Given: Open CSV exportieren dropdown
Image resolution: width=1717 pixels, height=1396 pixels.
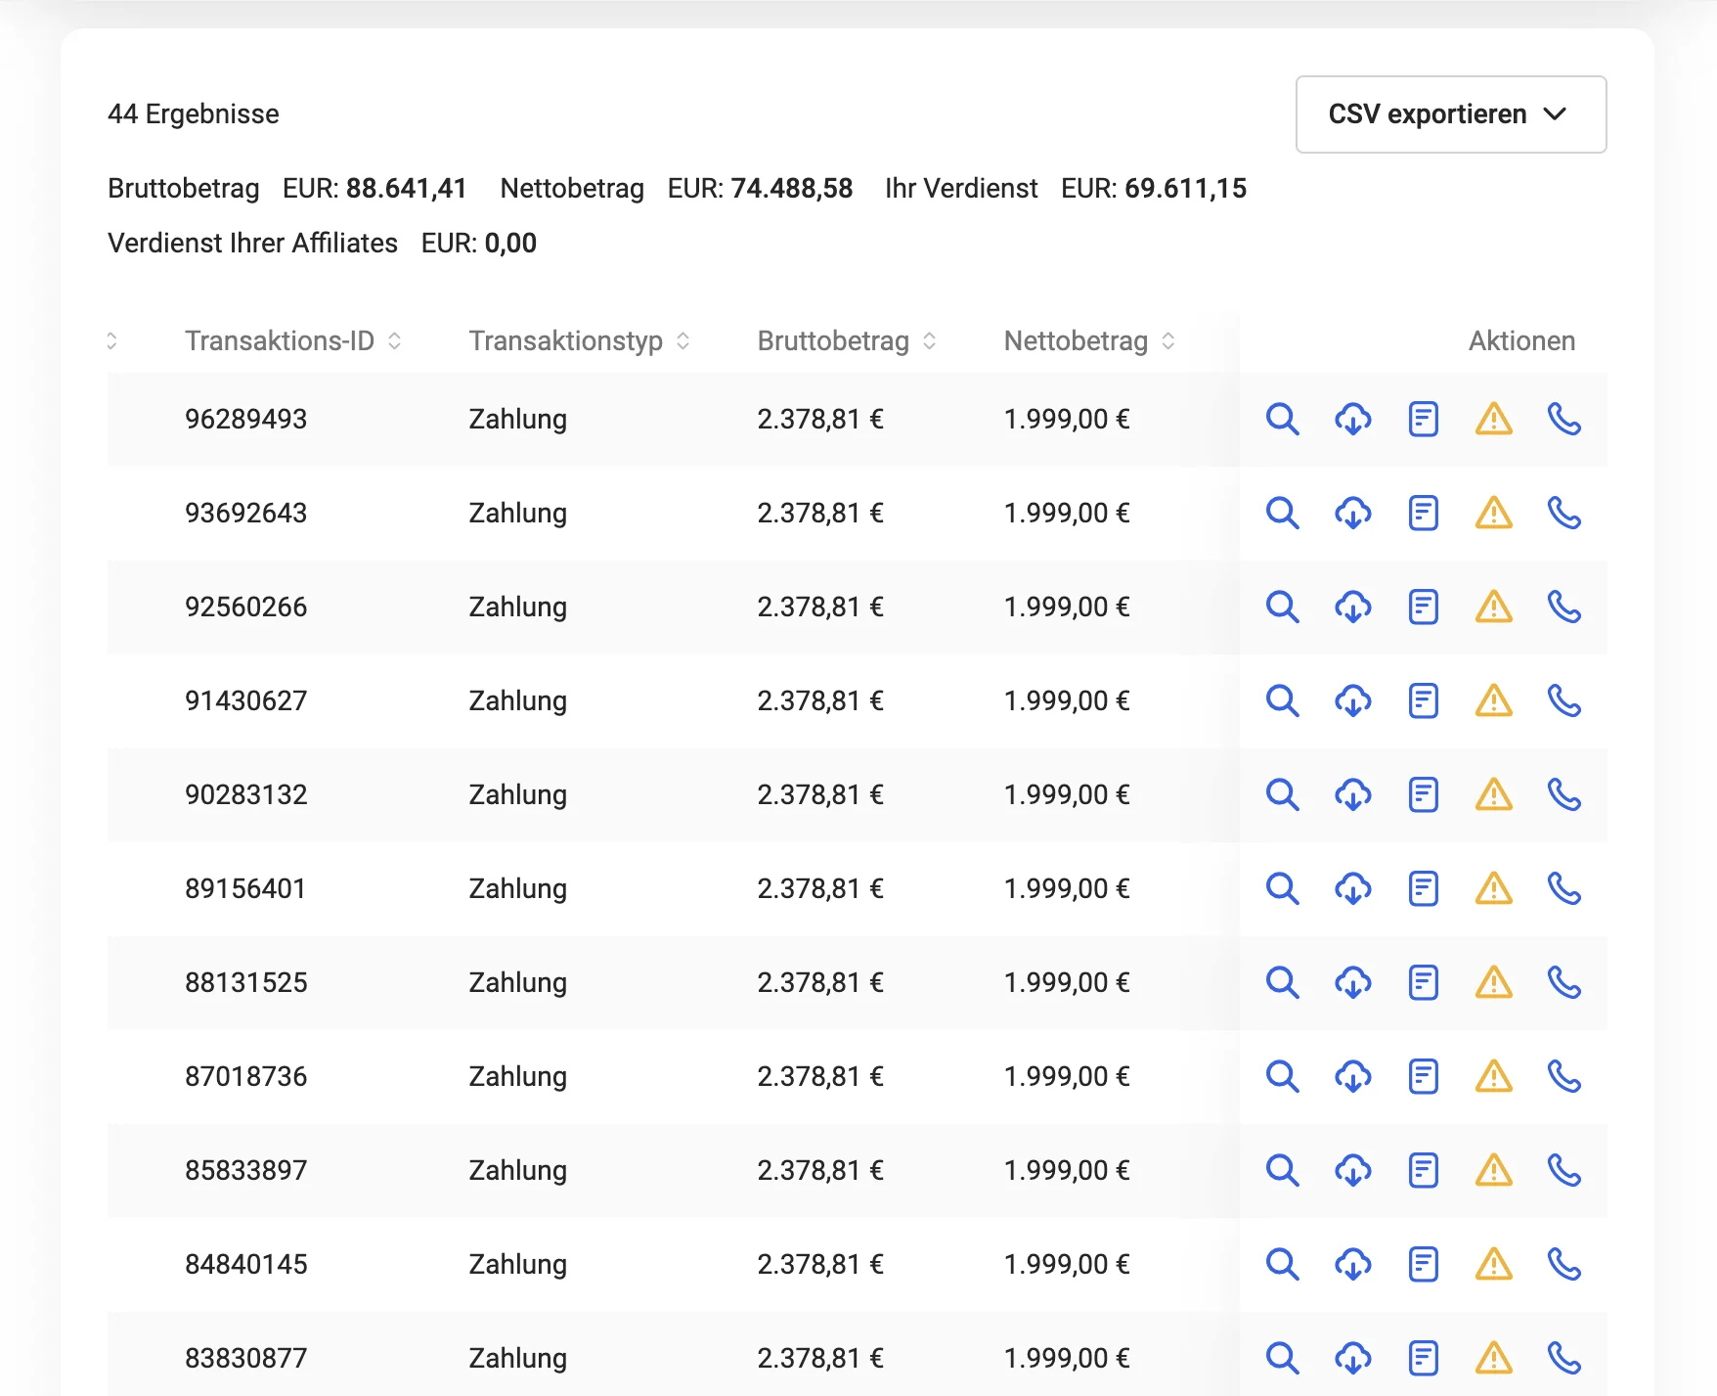Looking at the screenshot, I should tap(1451, 114).
